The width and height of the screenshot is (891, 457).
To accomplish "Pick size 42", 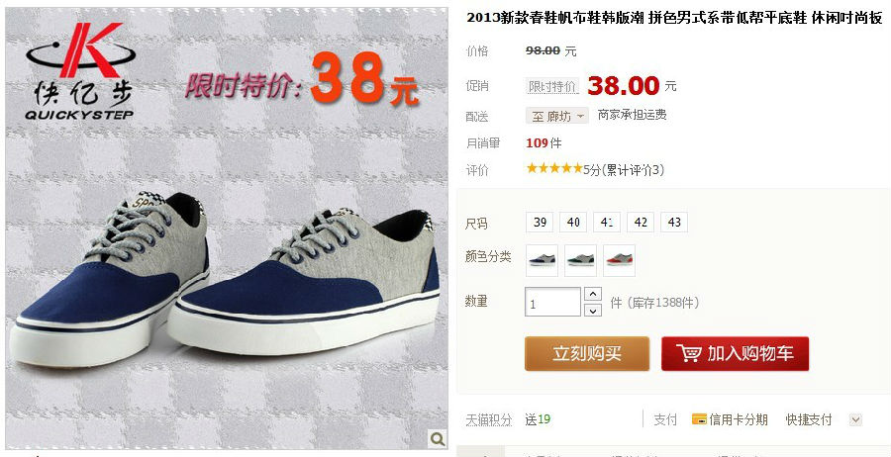I will [x=641, y=223].
